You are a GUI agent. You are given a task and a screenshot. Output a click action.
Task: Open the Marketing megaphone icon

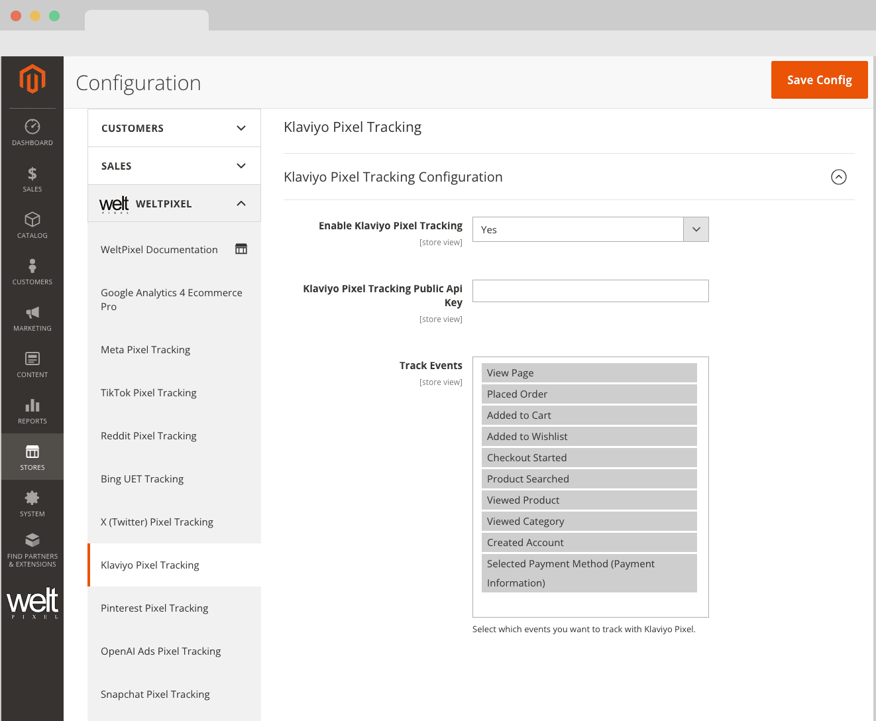pos(32,312)
